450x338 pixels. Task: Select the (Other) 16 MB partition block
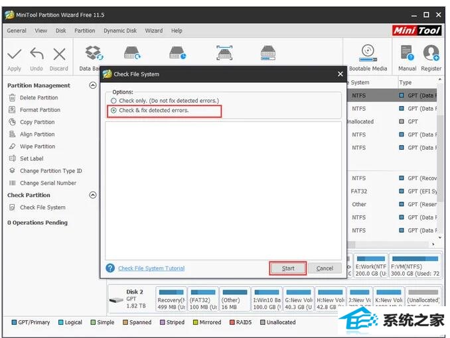(x=235, y=300)
